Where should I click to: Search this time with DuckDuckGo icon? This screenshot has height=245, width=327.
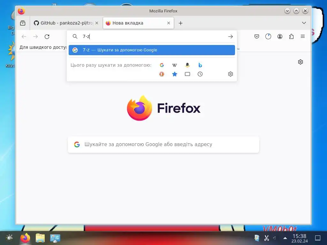pyautogui.click(x=162, y=74)
